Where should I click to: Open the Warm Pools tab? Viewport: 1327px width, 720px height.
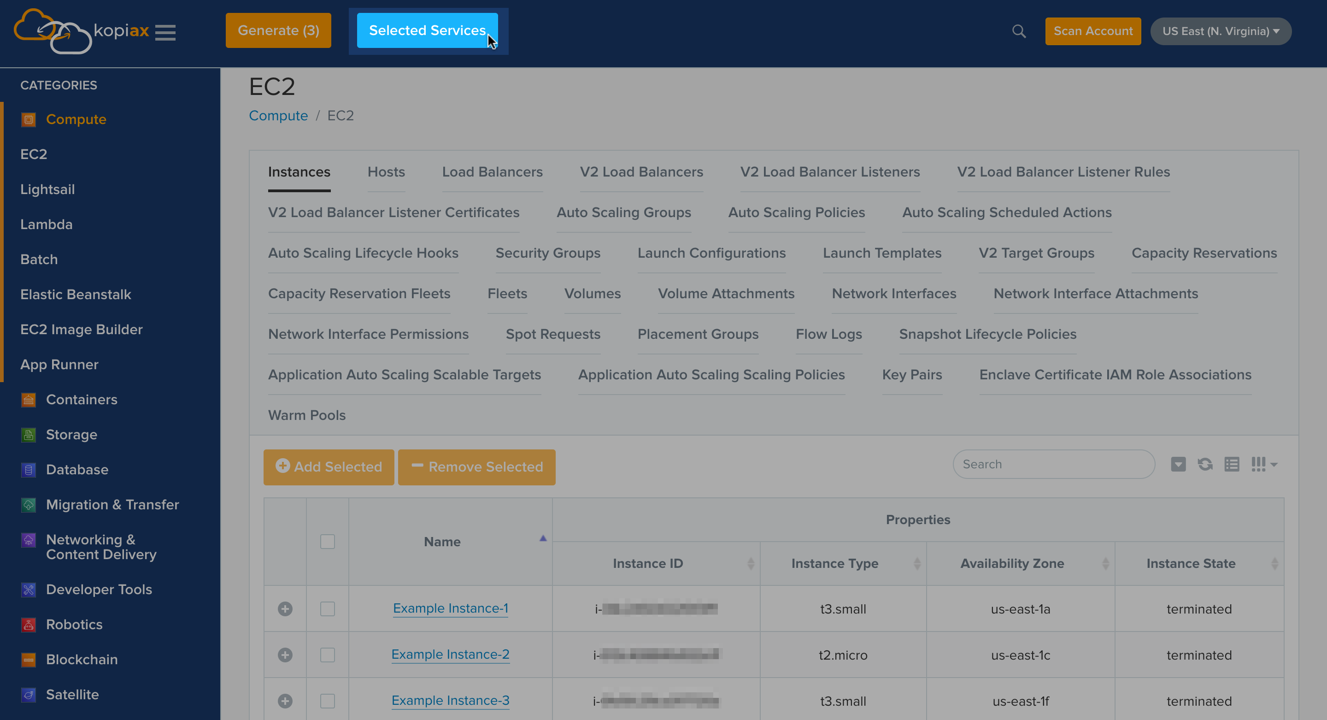[306, 415]
